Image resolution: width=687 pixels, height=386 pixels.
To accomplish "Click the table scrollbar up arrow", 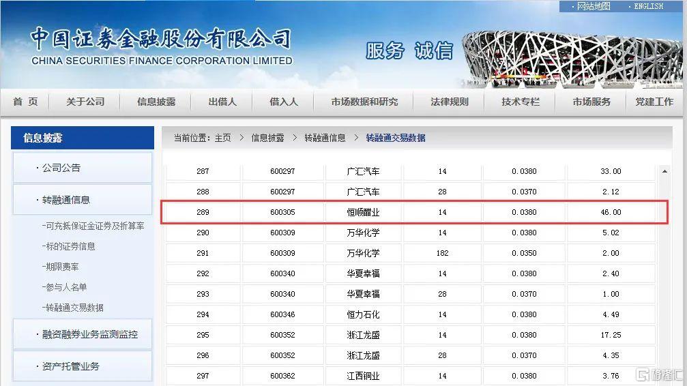I will click(x=664, y=171).
